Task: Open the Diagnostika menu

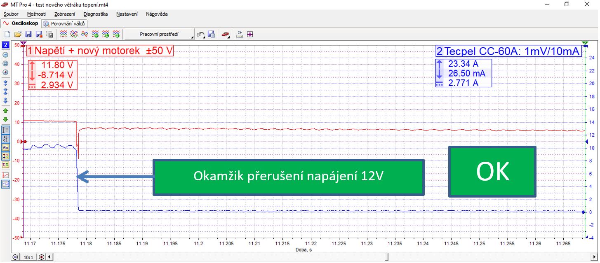Action: [x=96, y=14]
